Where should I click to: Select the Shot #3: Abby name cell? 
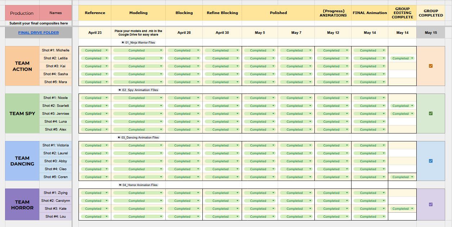pyautogui.click(x=55, y=161)
